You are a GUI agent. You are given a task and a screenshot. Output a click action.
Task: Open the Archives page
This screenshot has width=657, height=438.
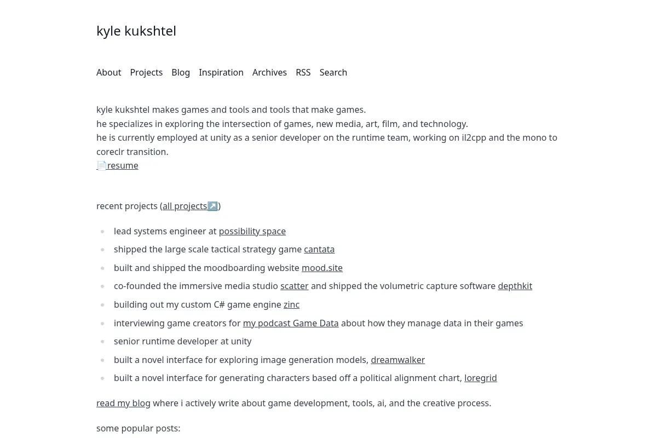(x=269, y=72)
